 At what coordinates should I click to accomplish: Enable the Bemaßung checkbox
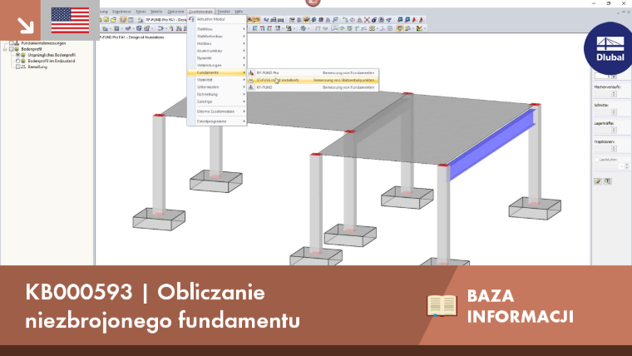point(17,67)
